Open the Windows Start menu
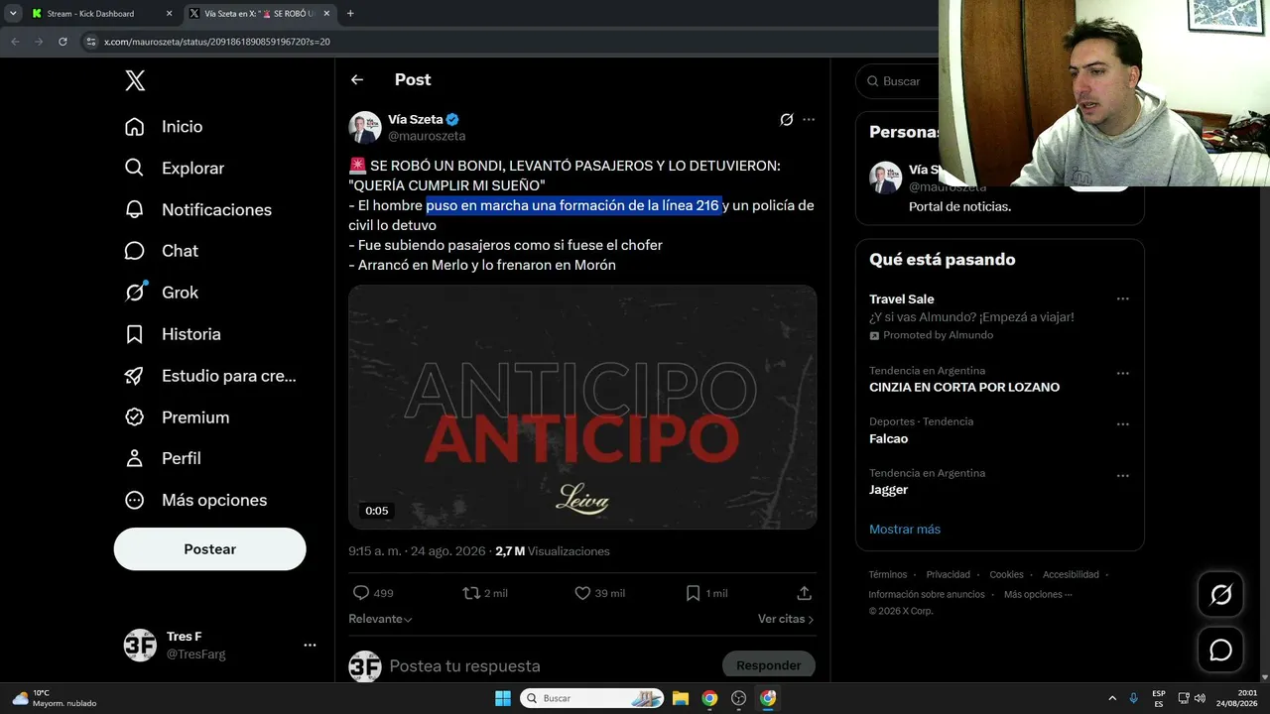Image resolution: width=1270 pixels, height=714 pixels. 502,698
